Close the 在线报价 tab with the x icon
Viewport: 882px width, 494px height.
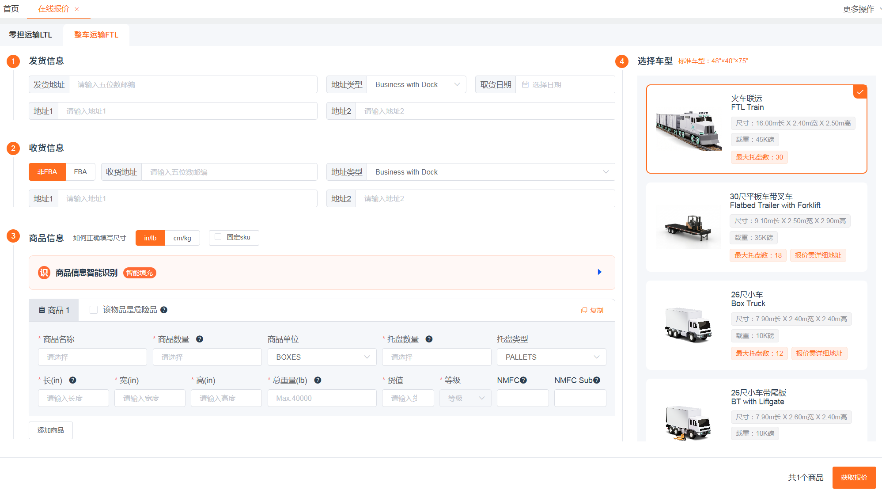click(77, 9)
